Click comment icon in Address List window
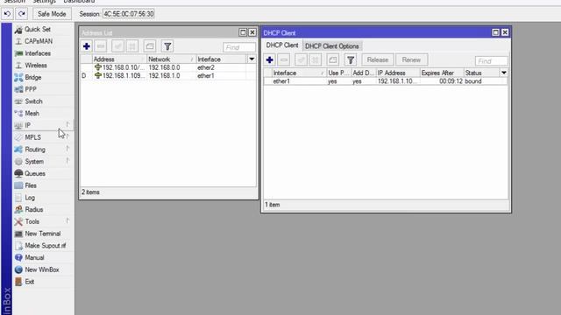 [150, 46]
